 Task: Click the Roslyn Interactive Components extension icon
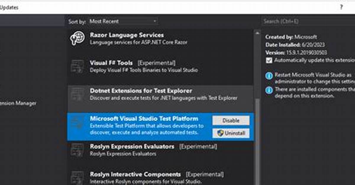[x=77, y=178]
